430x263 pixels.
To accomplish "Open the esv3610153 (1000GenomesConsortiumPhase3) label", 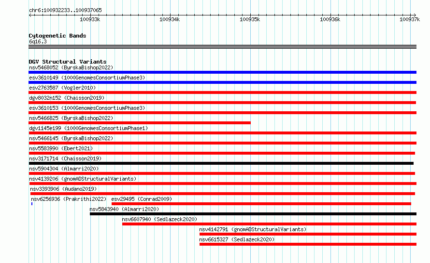I will pyautogui.click(x=87, y=108).
